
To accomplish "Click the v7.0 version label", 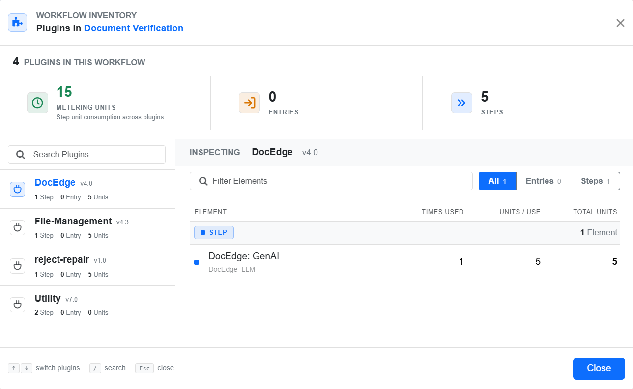I will [x=72, y=299].
